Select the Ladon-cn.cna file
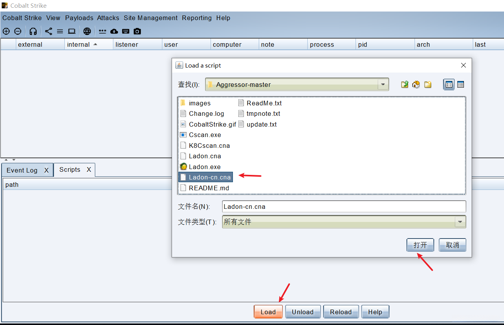 (x=206, y=177)
